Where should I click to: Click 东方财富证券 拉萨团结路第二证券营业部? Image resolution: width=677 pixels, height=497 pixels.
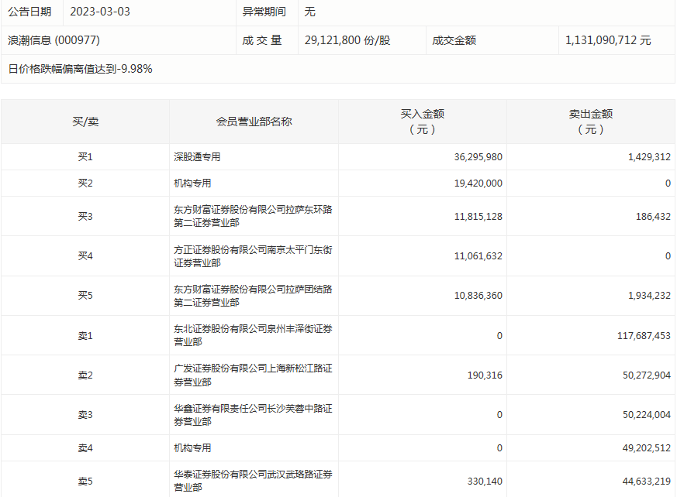point(253,296)
